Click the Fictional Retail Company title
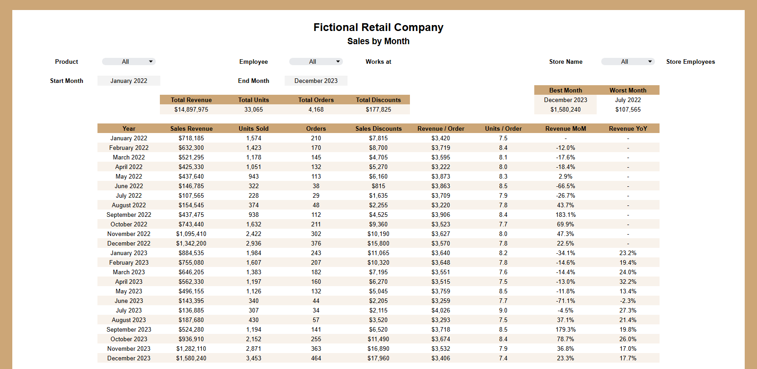 coord(378,27)
